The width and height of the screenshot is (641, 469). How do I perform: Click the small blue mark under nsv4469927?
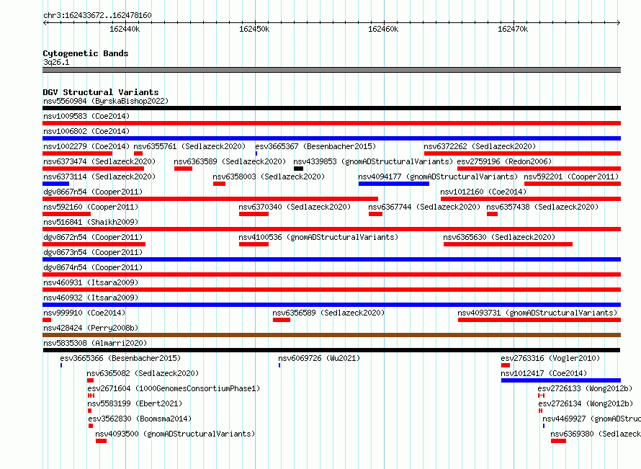544,426
